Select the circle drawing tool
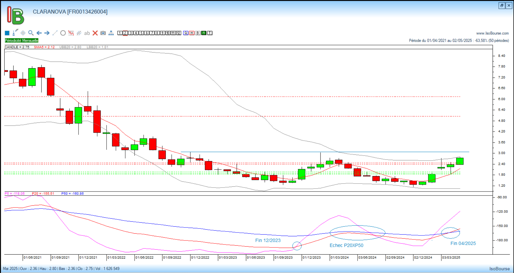514x273 pixels. click(x=63, y=33)
